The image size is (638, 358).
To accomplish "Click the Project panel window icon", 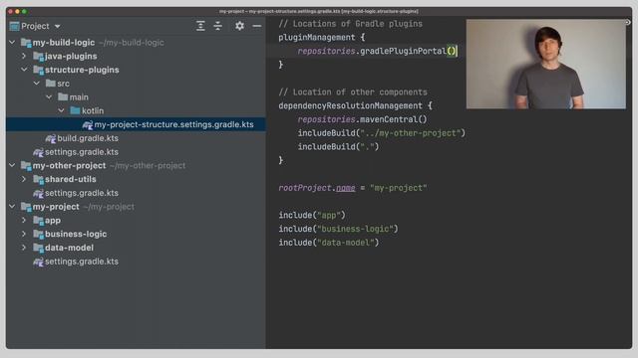I will click(14, 27).
